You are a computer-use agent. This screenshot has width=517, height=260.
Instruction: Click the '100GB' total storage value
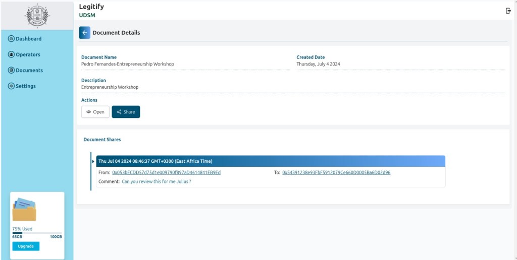(56, 237)
